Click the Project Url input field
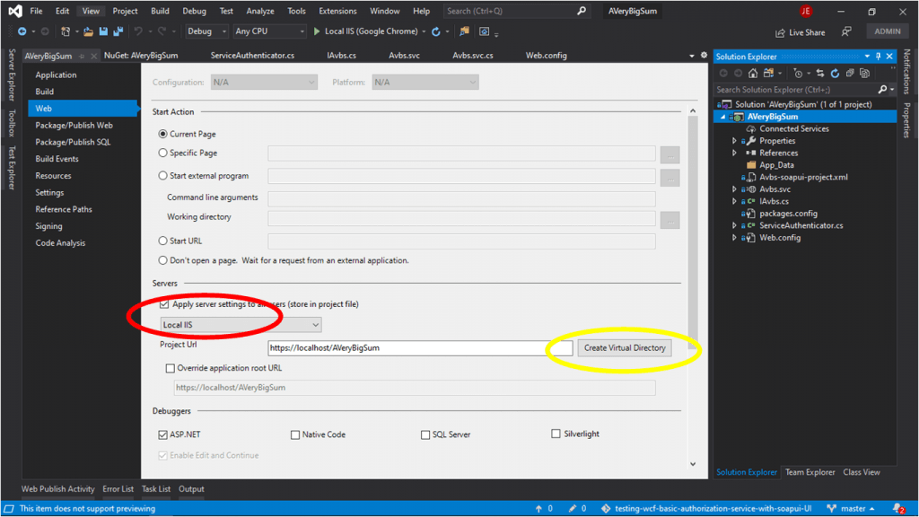 (420, 348)
